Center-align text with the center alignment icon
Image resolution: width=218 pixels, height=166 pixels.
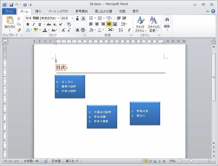tap(97, 24)
